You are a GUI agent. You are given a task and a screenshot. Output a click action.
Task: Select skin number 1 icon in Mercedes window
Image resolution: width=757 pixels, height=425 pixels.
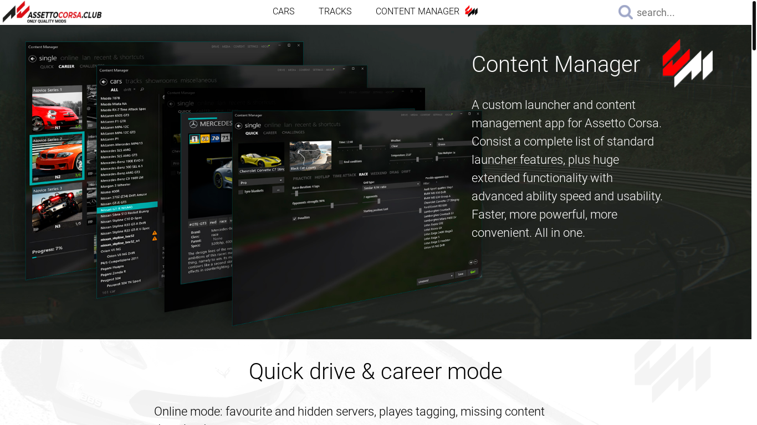[x=195, y=138]
